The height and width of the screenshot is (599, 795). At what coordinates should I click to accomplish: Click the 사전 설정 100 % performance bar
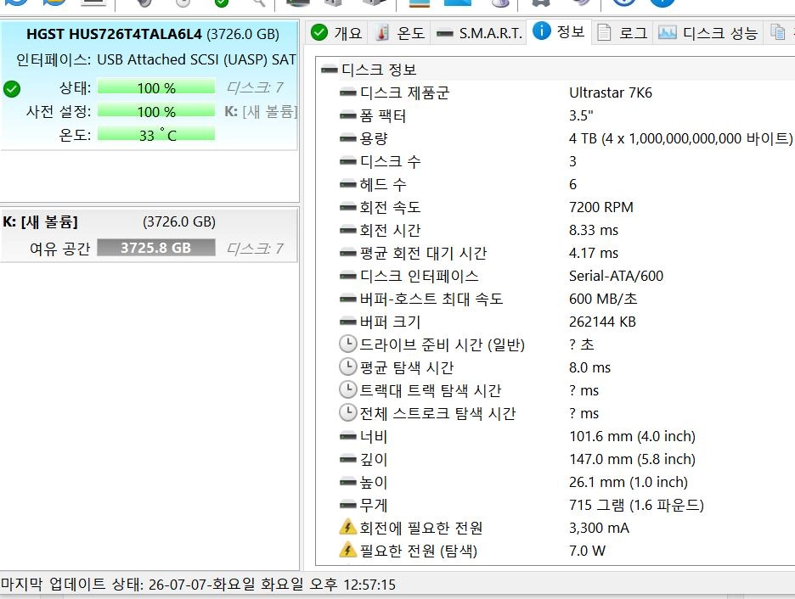pyautogui.click(x=156, y=111)
